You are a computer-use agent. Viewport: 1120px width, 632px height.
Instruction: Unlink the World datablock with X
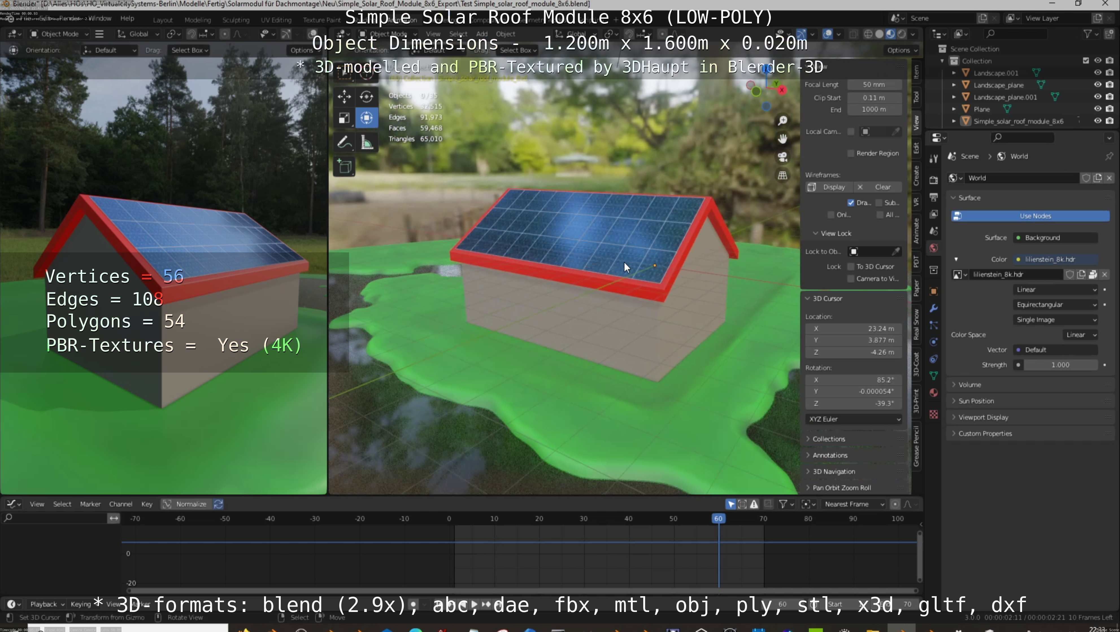[x=1109, y=178]
